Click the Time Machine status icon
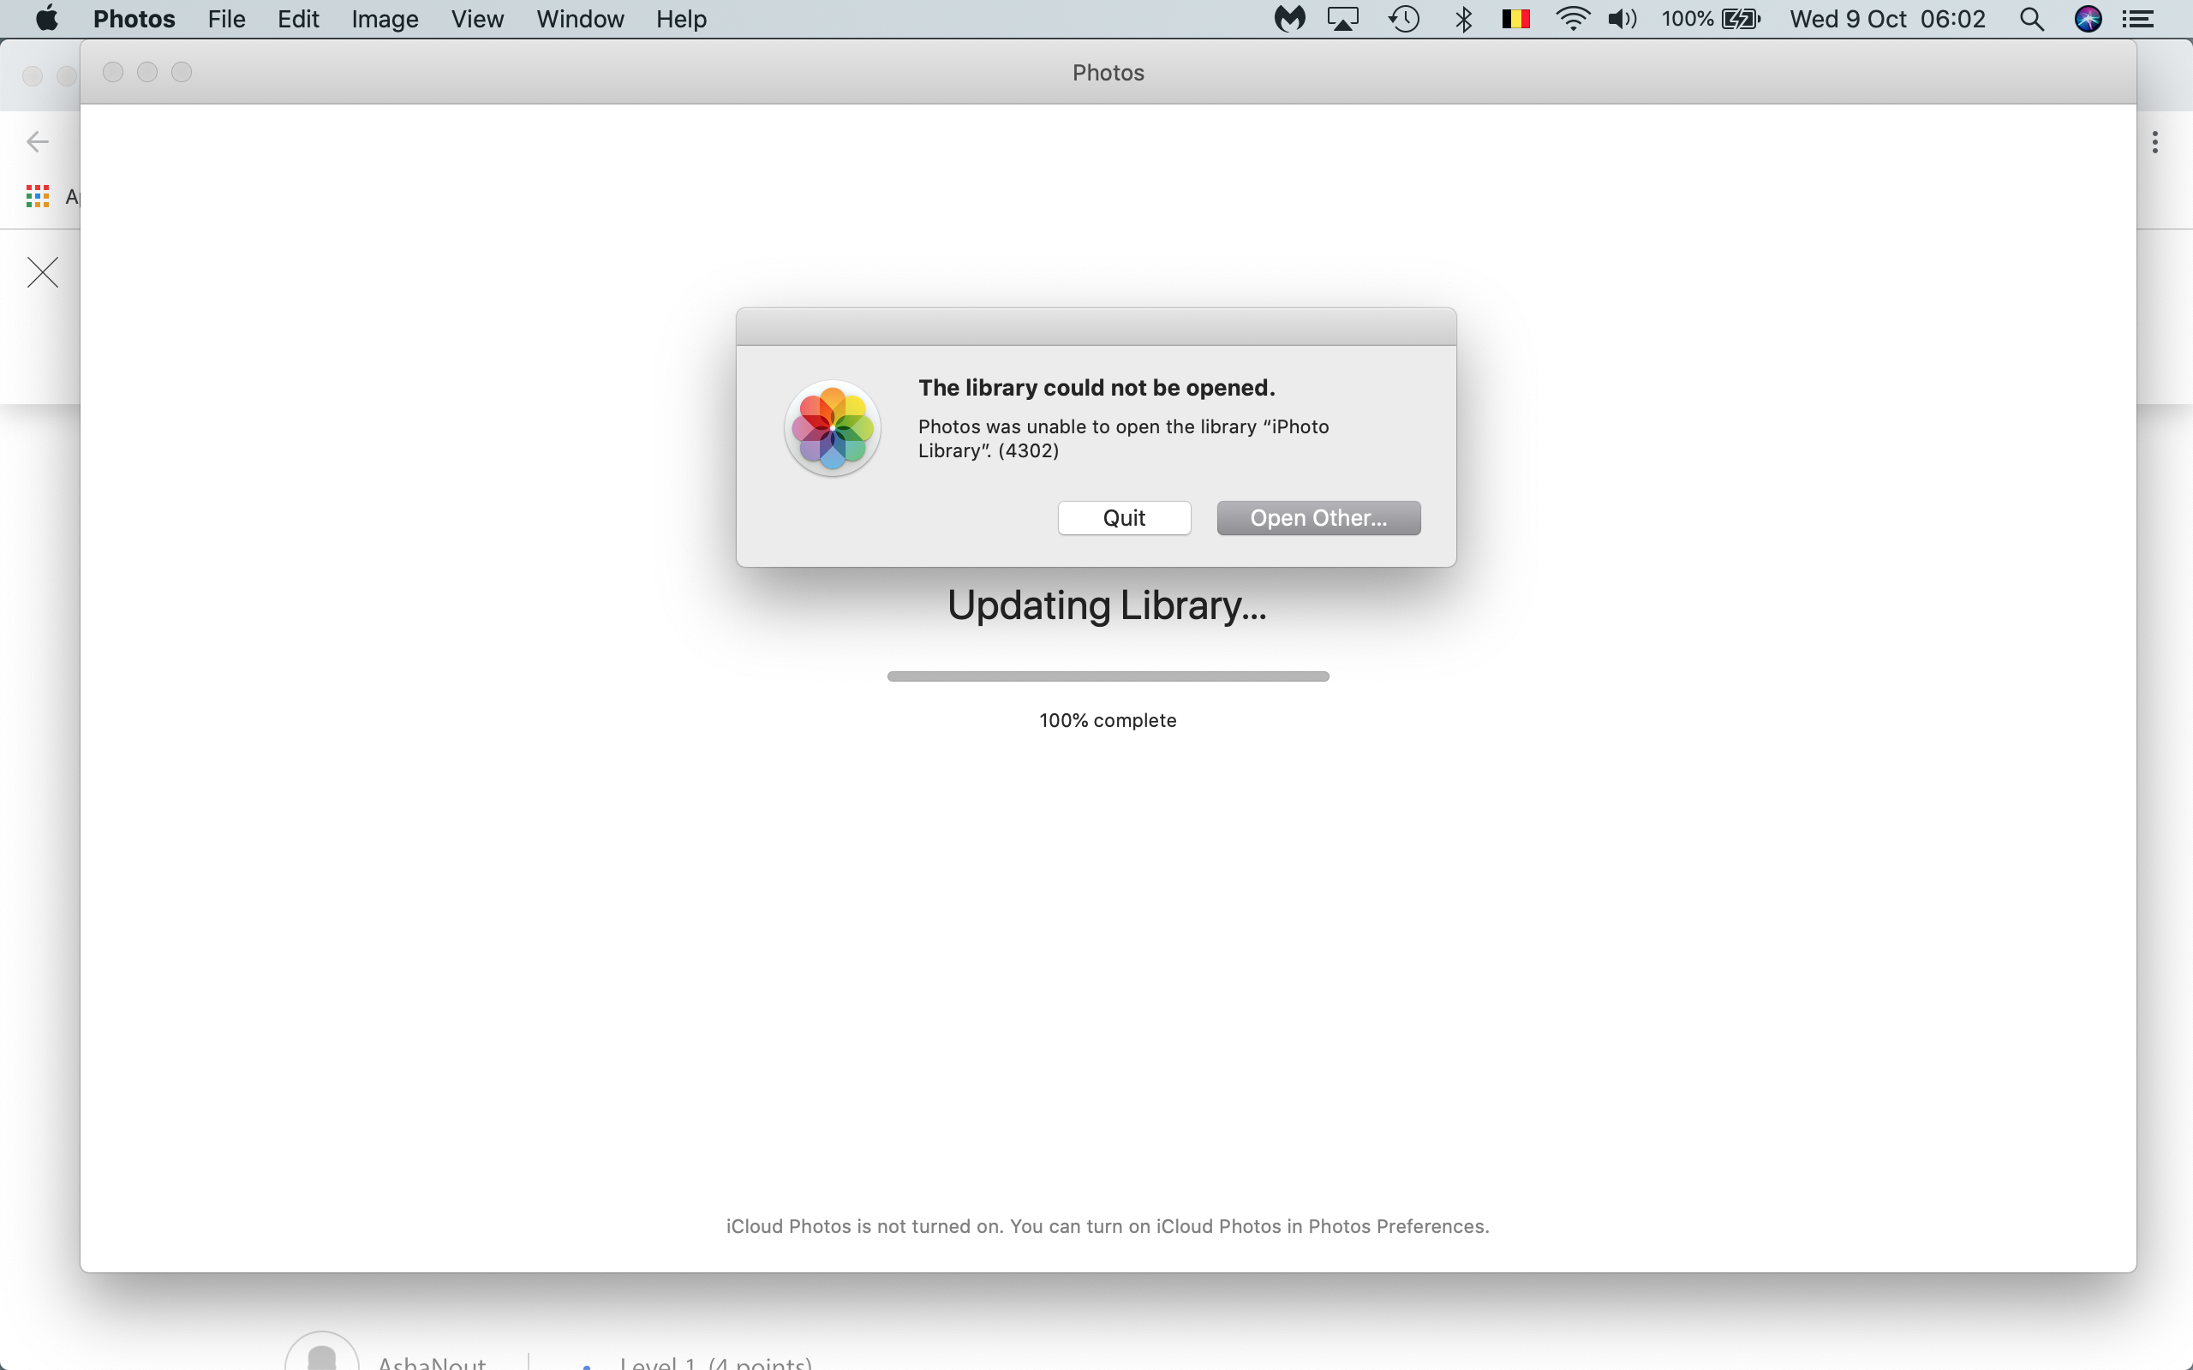Screen dimensions: 2193x1370 (x=1404, y=19)
